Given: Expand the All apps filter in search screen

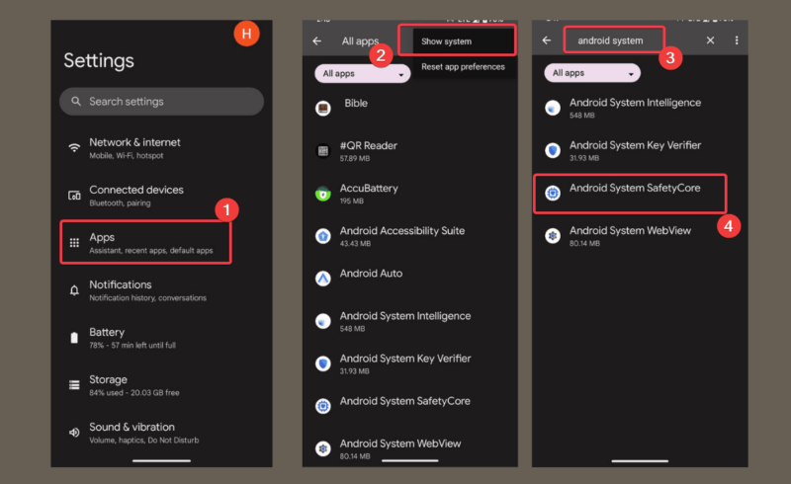Looking at the screenshot, I should pos(592,73).
